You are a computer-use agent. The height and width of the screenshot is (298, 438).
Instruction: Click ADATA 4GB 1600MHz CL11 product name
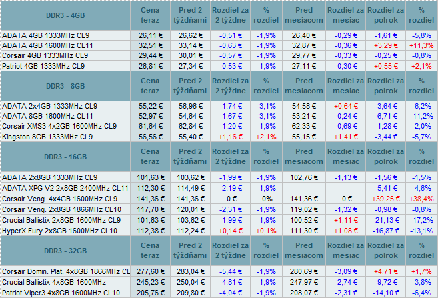point(47,45)
